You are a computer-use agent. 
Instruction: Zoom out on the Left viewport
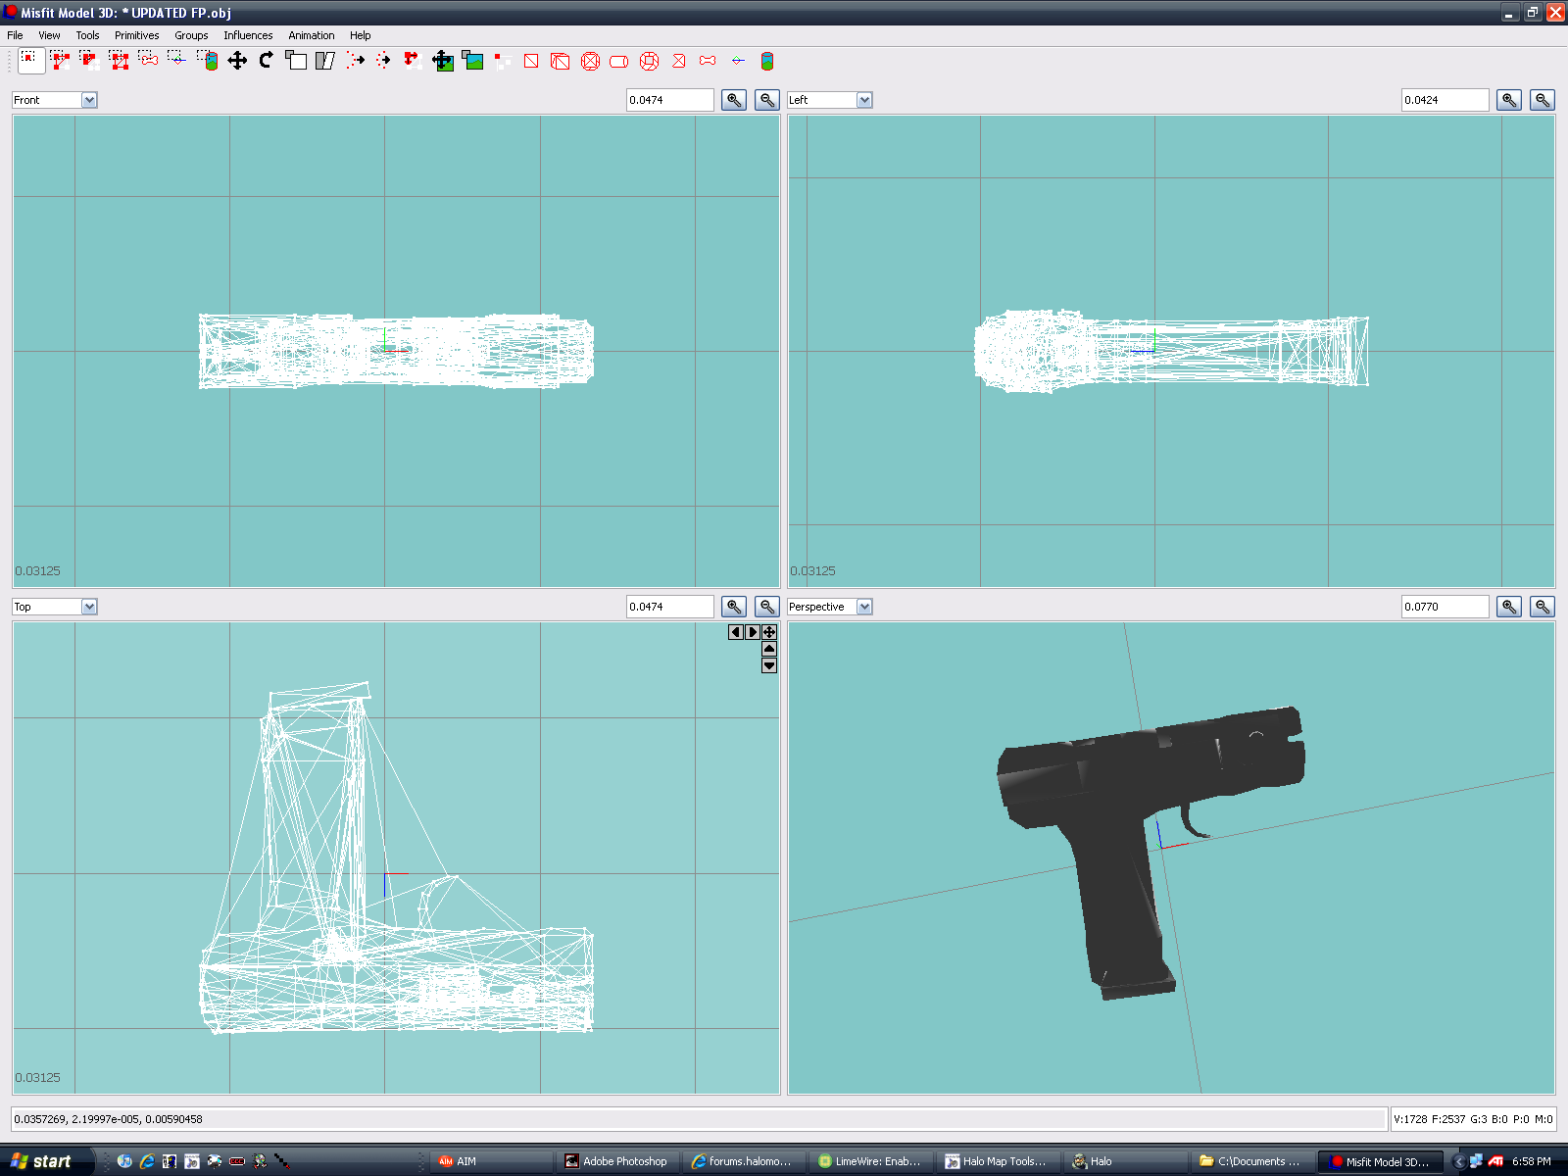[1543, 100]
